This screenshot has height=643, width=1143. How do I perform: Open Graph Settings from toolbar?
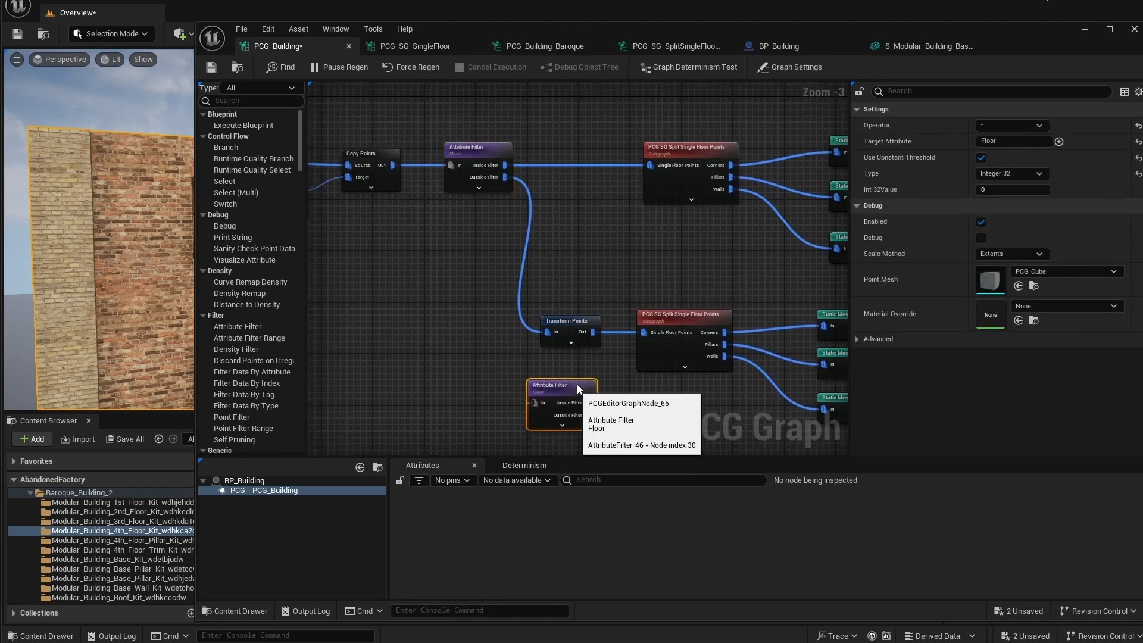pyautogui.click(x=789, y=67)
